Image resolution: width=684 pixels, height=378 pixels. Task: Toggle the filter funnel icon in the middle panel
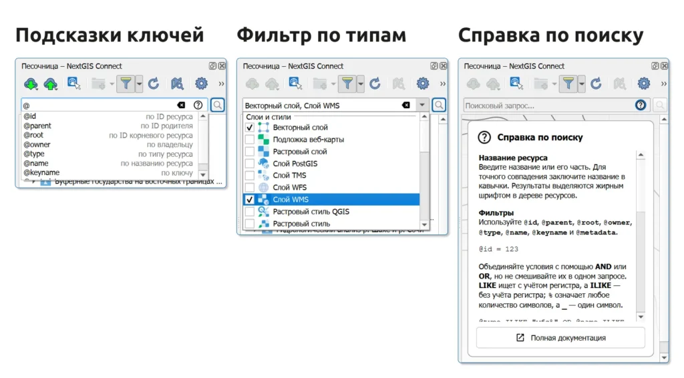(347, 83)
